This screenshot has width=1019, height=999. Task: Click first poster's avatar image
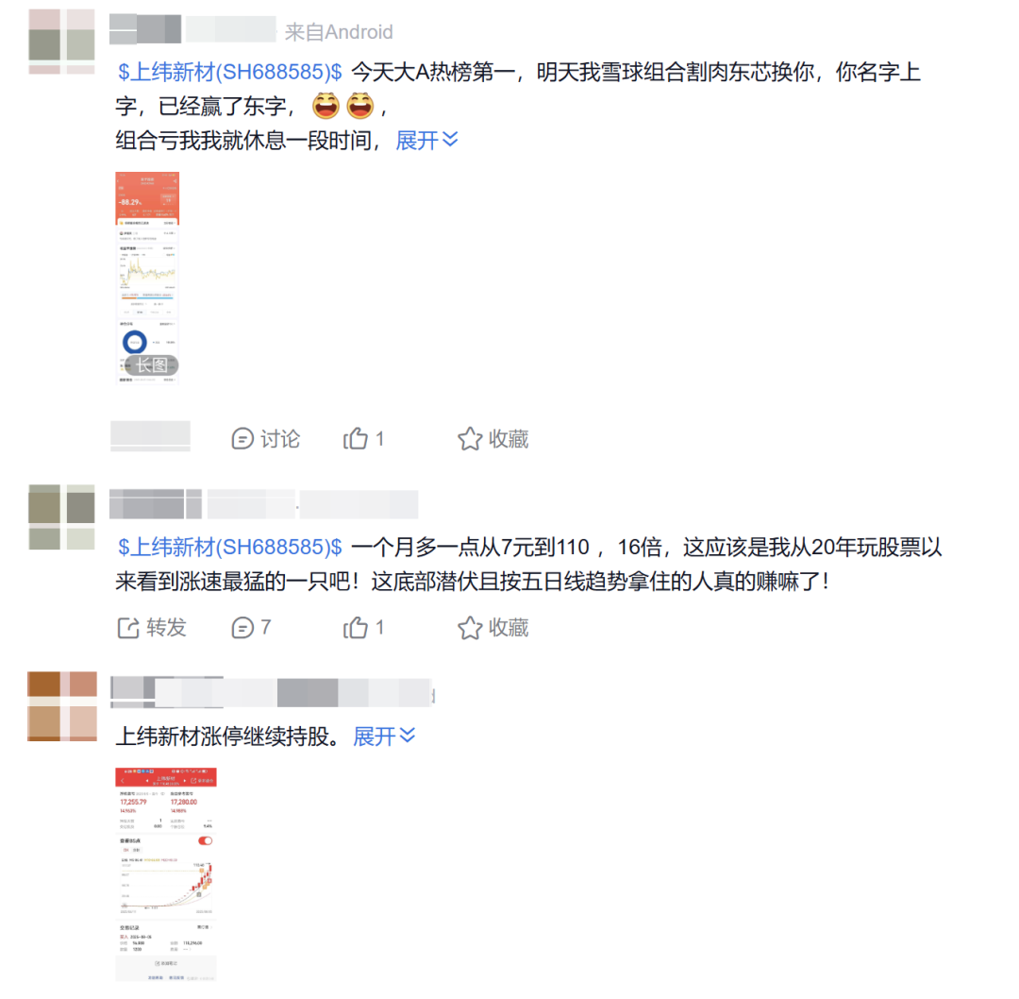click(61, 42)
